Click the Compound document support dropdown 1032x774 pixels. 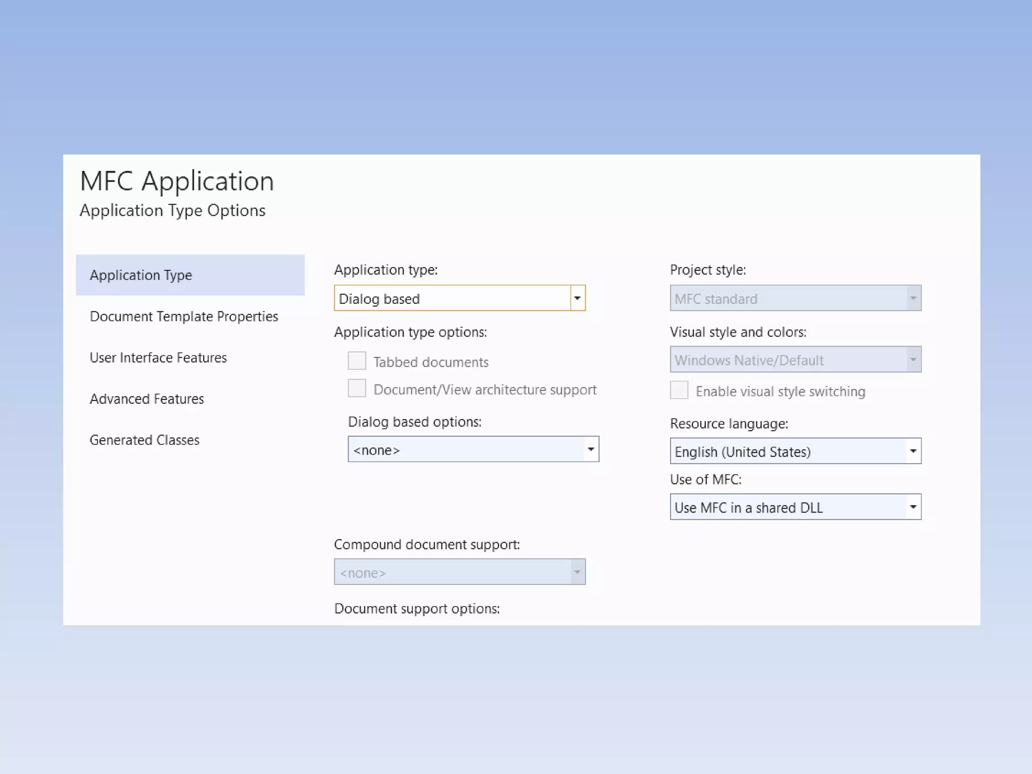click(x=459, y=572)
